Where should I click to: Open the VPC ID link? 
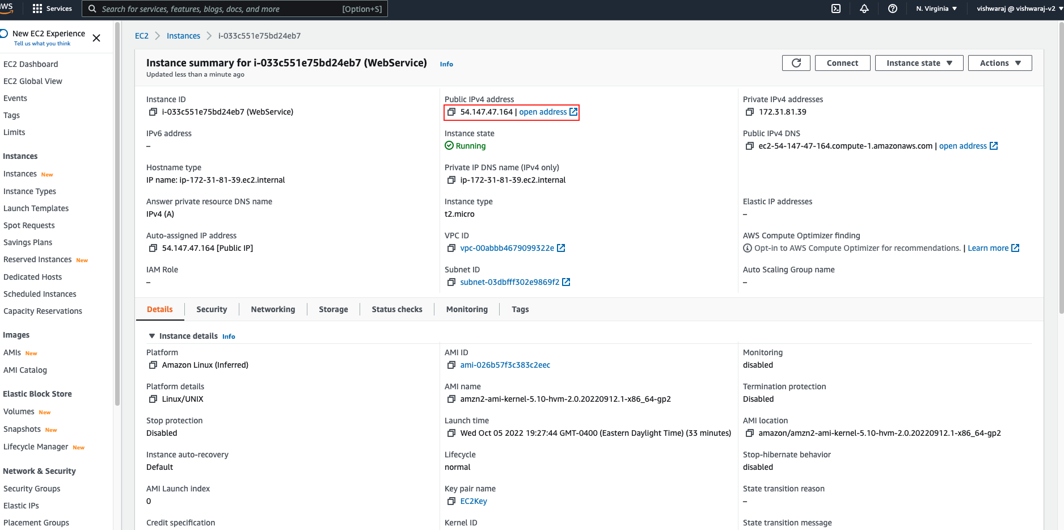pos(507,249)
